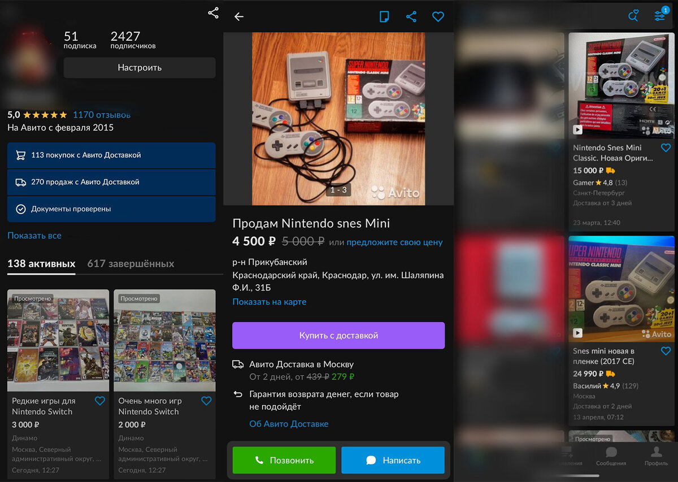Click the price 24 990 ₽
678x482 pixels.
click(x=588, y=374)
